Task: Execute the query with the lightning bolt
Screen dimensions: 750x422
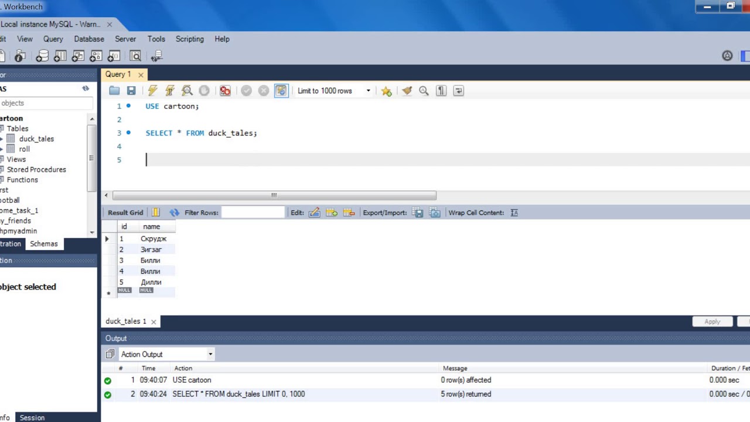Action: click(x=152, y=91)
